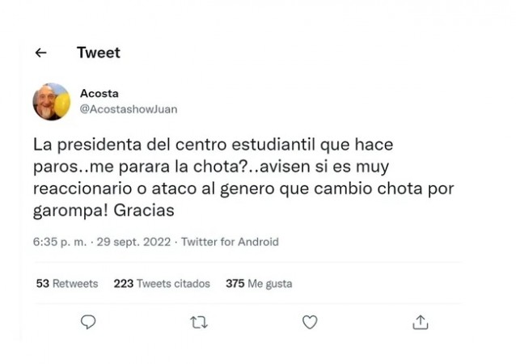Click the yellow balloon in the avatar
Viewport: 516px width, 364px height.
coord(63,104)
